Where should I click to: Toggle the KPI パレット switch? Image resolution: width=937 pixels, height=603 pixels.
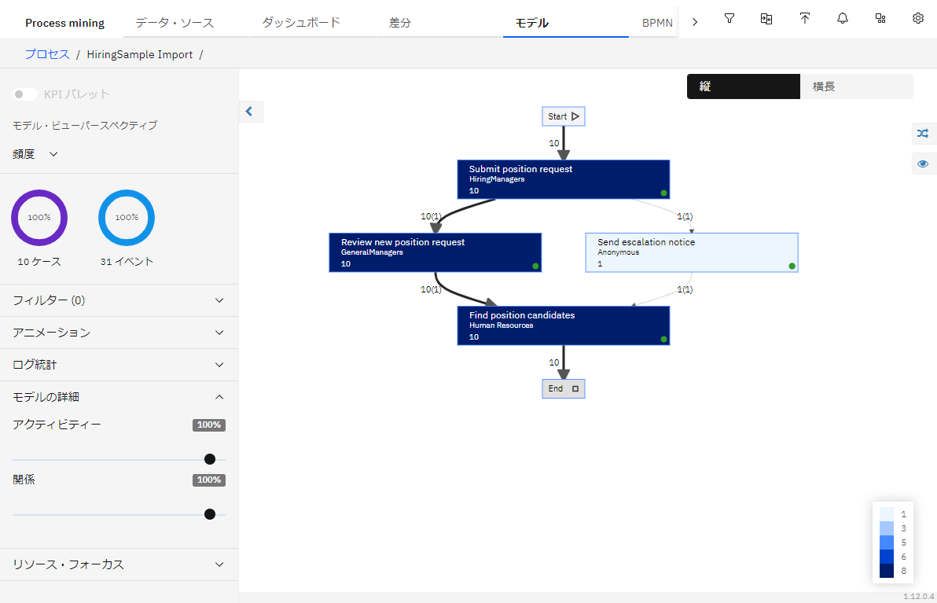(x=24, y=94)
